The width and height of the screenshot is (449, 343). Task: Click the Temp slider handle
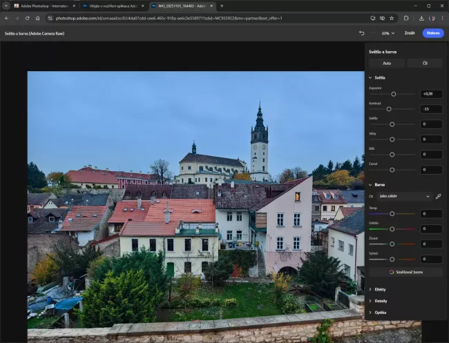(x=392, y=214)
